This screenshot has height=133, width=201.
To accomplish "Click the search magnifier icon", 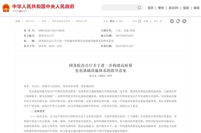I will coord(139,8).
